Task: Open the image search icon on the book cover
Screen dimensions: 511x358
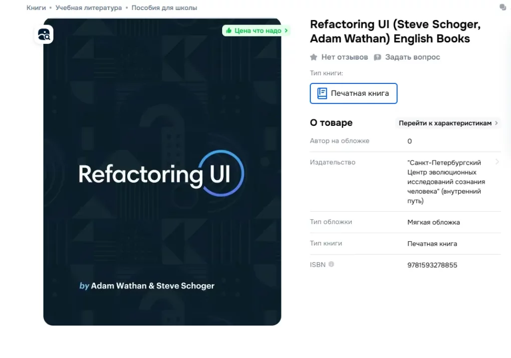Action: pyautogui.click(x=43, y=34)
